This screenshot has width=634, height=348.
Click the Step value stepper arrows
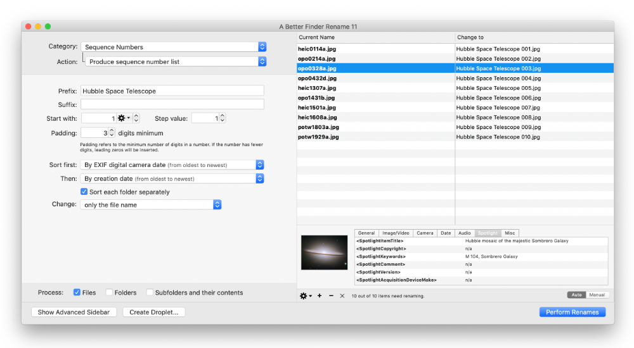(x=223, y=118)
